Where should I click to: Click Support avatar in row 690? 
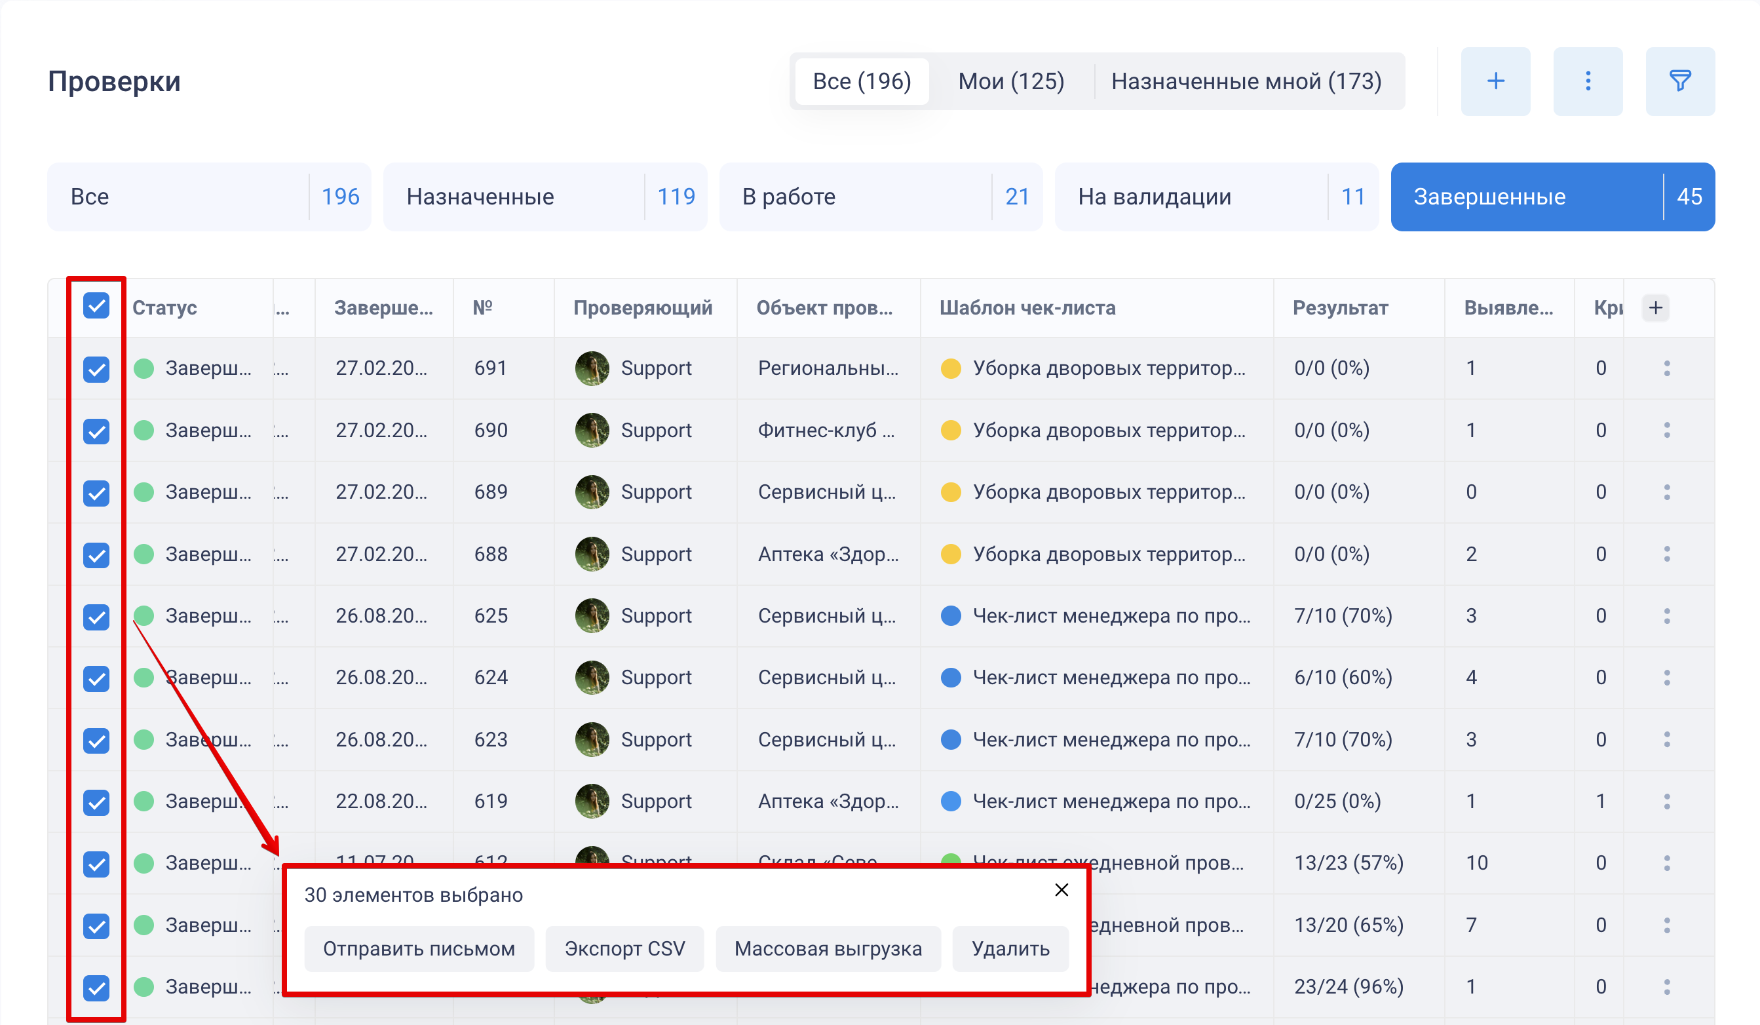click(x=592, y=430)
